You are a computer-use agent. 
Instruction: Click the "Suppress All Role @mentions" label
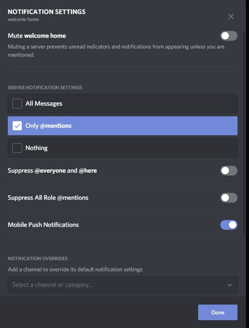48,198
